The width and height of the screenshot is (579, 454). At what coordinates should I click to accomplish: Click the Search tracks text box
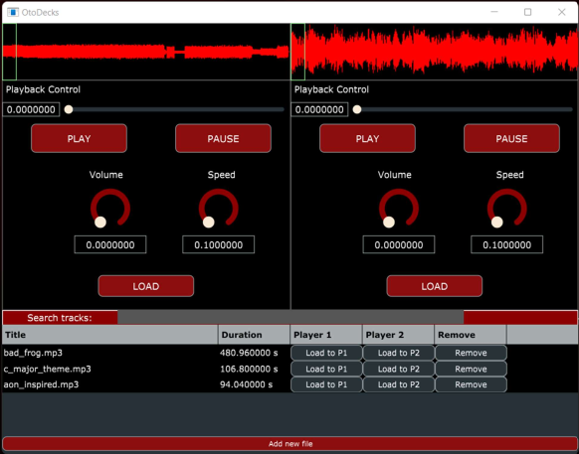coord(290,318)
